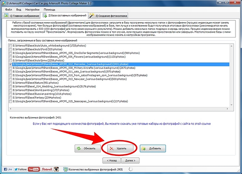Check the Base\Fantasy folder checkbox
Viewport: 242px width, 174px height.
pyautogui.click(x=10, y=97)
